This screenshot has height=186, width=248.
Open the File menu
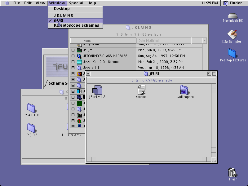click(17, 3)
